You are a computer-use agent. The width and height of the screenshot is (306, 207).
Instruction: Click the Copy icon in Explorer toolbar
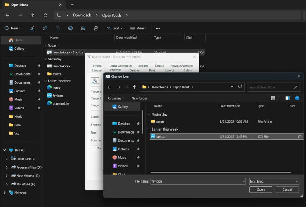click(45, 28)
